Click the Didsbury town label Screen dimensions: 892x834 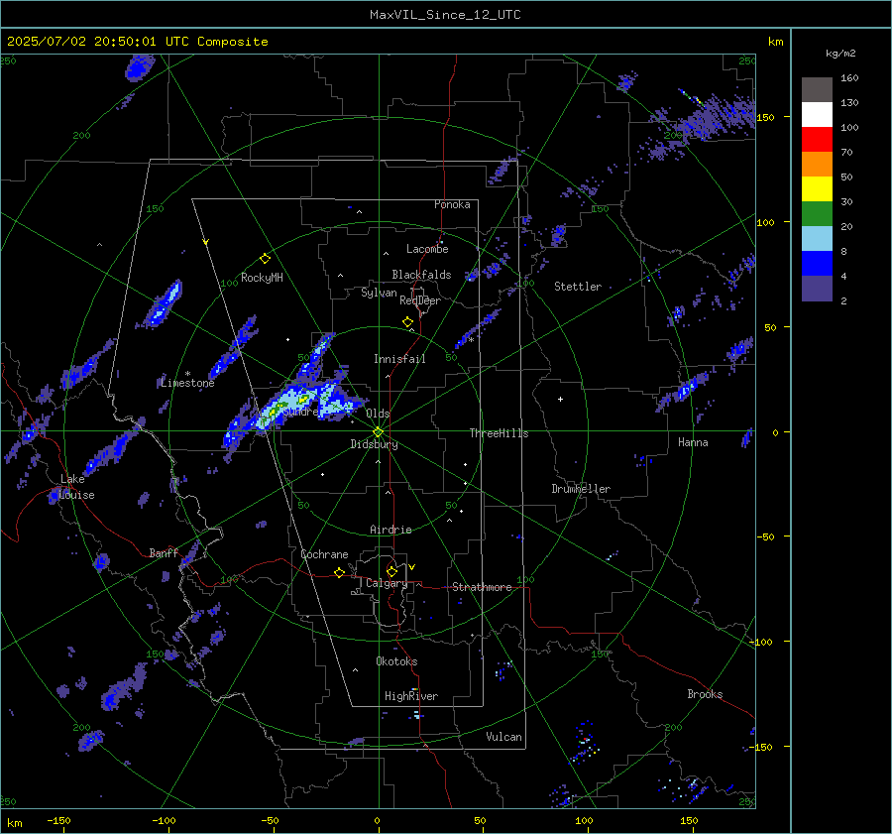click(x=374, y=444)
